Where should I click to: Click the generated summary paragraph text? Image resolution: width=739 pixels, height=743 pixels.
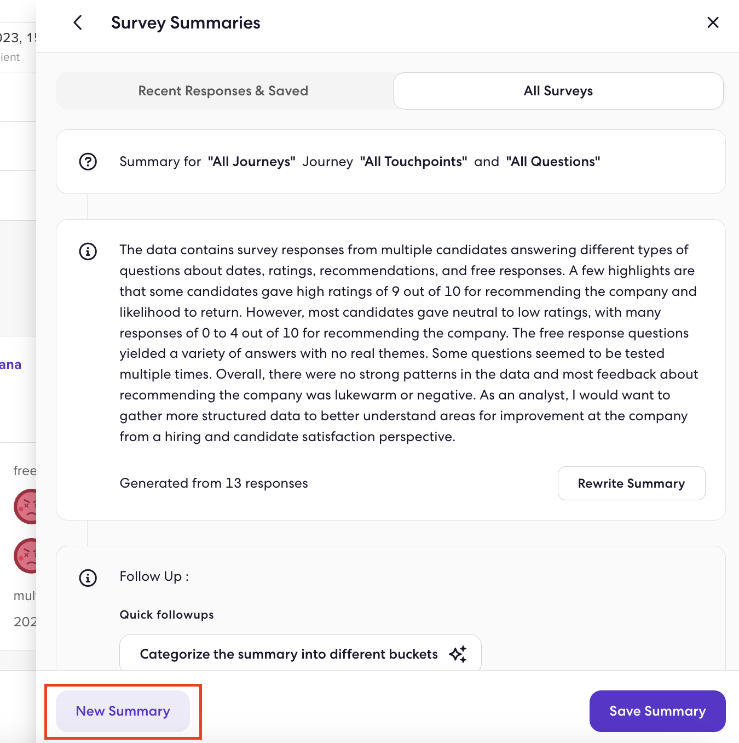pyautogui.click(x=409, y=344)
